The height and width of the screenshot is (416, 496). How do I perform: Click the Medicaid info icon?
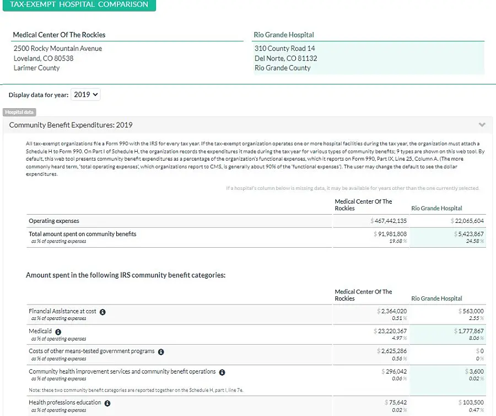coord(58,332)
